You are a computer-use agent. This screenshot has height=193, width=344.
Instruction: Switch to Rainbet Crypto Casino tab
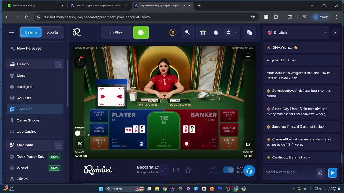pyautogui.click(x=99, y=5)
